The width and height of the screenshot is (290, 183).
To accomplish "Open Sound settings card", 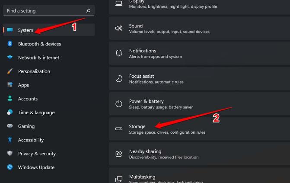I will (x=200, y=28).
